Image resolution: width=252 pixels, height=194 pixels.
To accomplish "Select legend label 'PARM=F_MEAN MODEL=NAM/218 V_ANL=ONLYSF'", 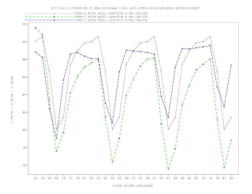I will (111, 17).
